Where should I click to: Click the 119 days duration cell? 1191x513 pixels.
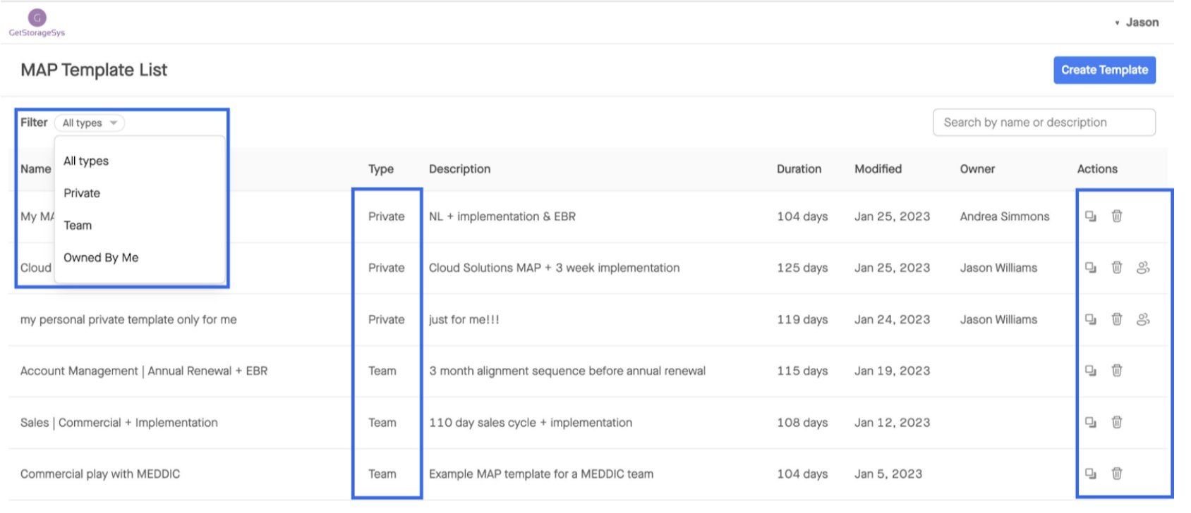[x=802, y=319]
